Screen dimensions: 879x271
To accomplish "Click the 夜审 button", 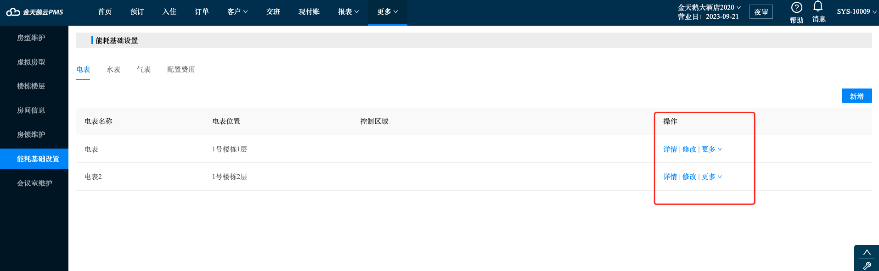I will (761, 12).
